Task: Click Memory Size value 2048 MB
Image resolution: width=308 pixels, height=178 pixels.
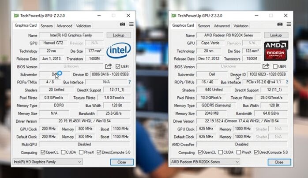Action: (x=211, y=113)
